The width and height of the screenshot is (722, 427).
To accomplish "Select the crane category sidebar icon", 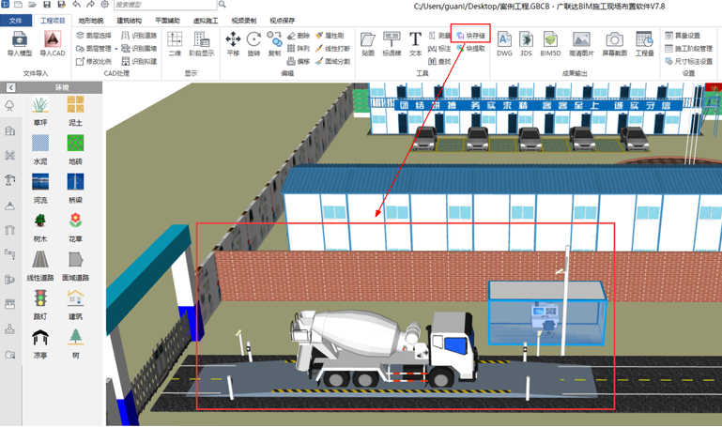I will coord(10,179).
